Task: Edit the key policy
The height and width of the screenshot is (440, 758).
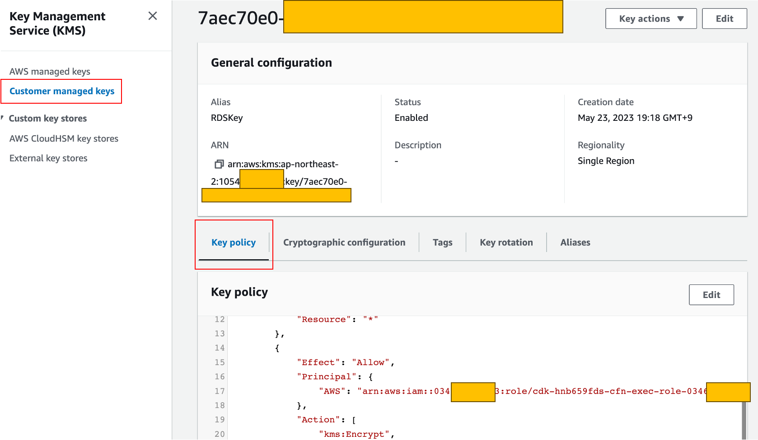Action: pos(711,295)
